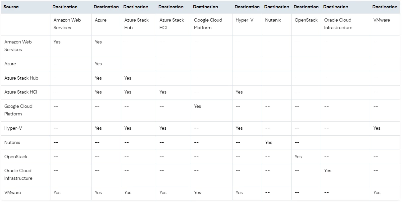Select the Hyper-V source row label
The height and width of the screenshot is (203, 402).
tap(12, 128)
